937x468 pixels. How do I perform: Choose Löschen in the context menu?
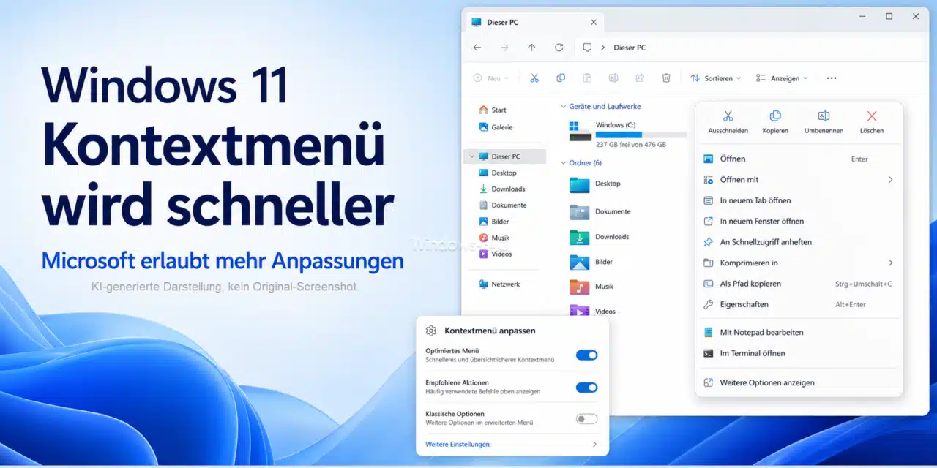872,122
